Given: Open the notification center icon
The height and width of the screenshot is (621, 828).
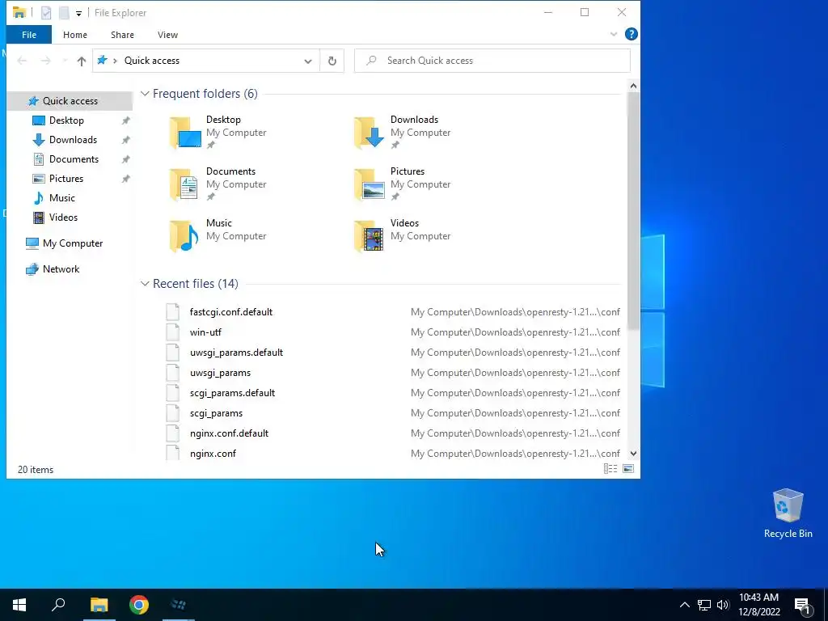Looking at the screenshot, I should click(803, 605).
